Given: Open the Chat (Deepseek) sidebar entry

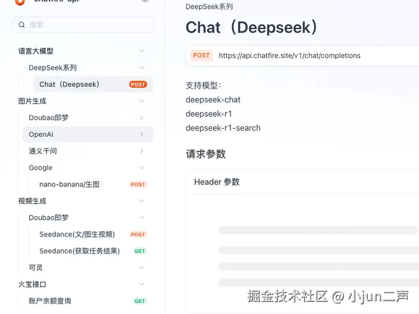Looking at the screenshot, I should click(93, 84).
